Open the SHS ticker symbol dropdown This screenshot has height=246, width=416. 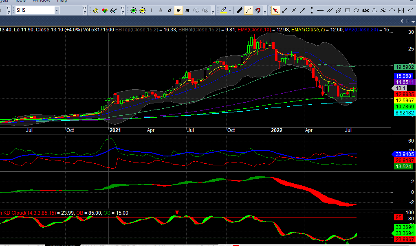coord(57,10)
